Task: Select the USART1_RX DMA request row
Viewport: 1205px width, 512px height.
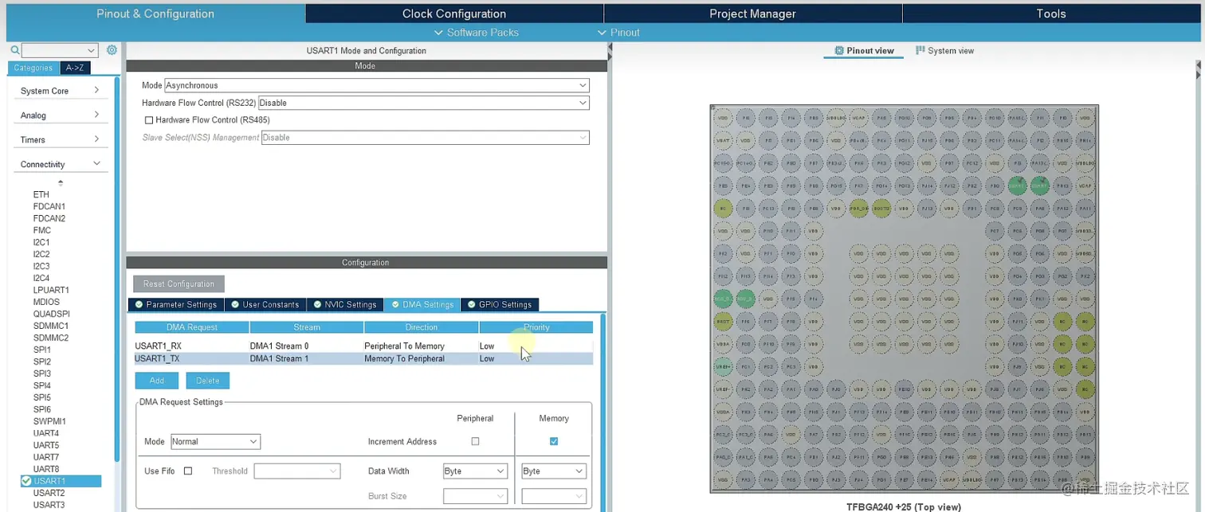Action: click(x=363, y=346)
